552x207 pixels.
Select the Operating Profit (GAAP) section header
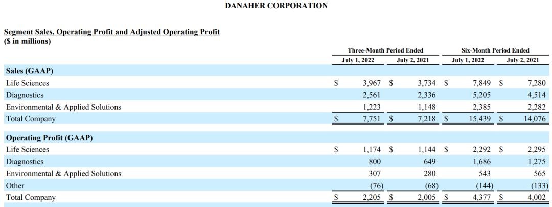click(x=49, y=138)
